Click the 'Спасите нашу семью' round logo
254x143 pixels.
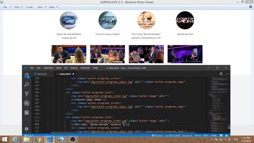coord(108,20)
